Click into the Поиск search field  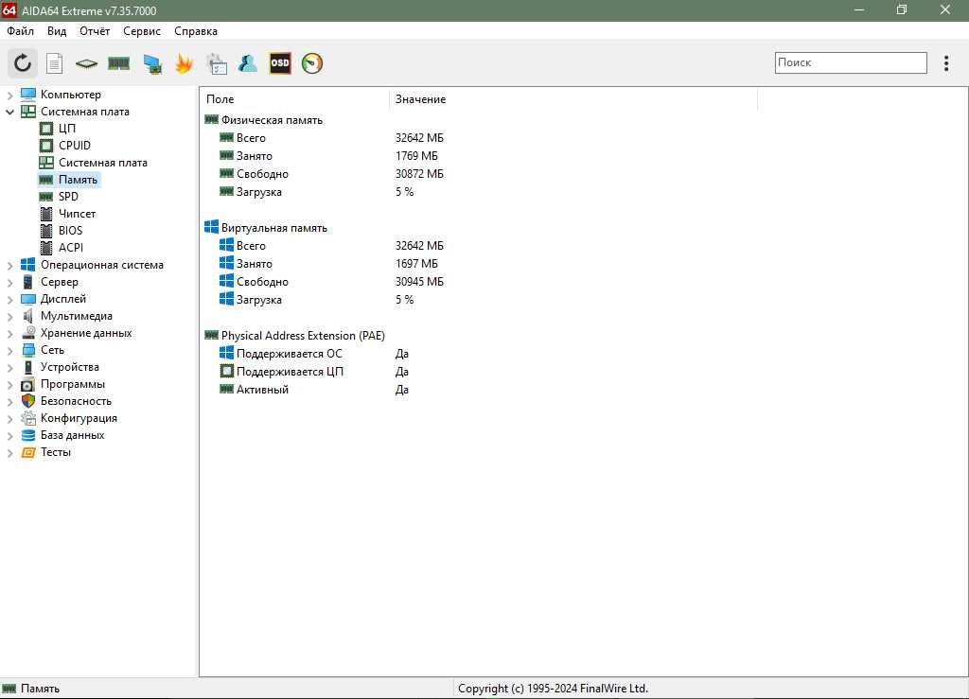[851, 62]
